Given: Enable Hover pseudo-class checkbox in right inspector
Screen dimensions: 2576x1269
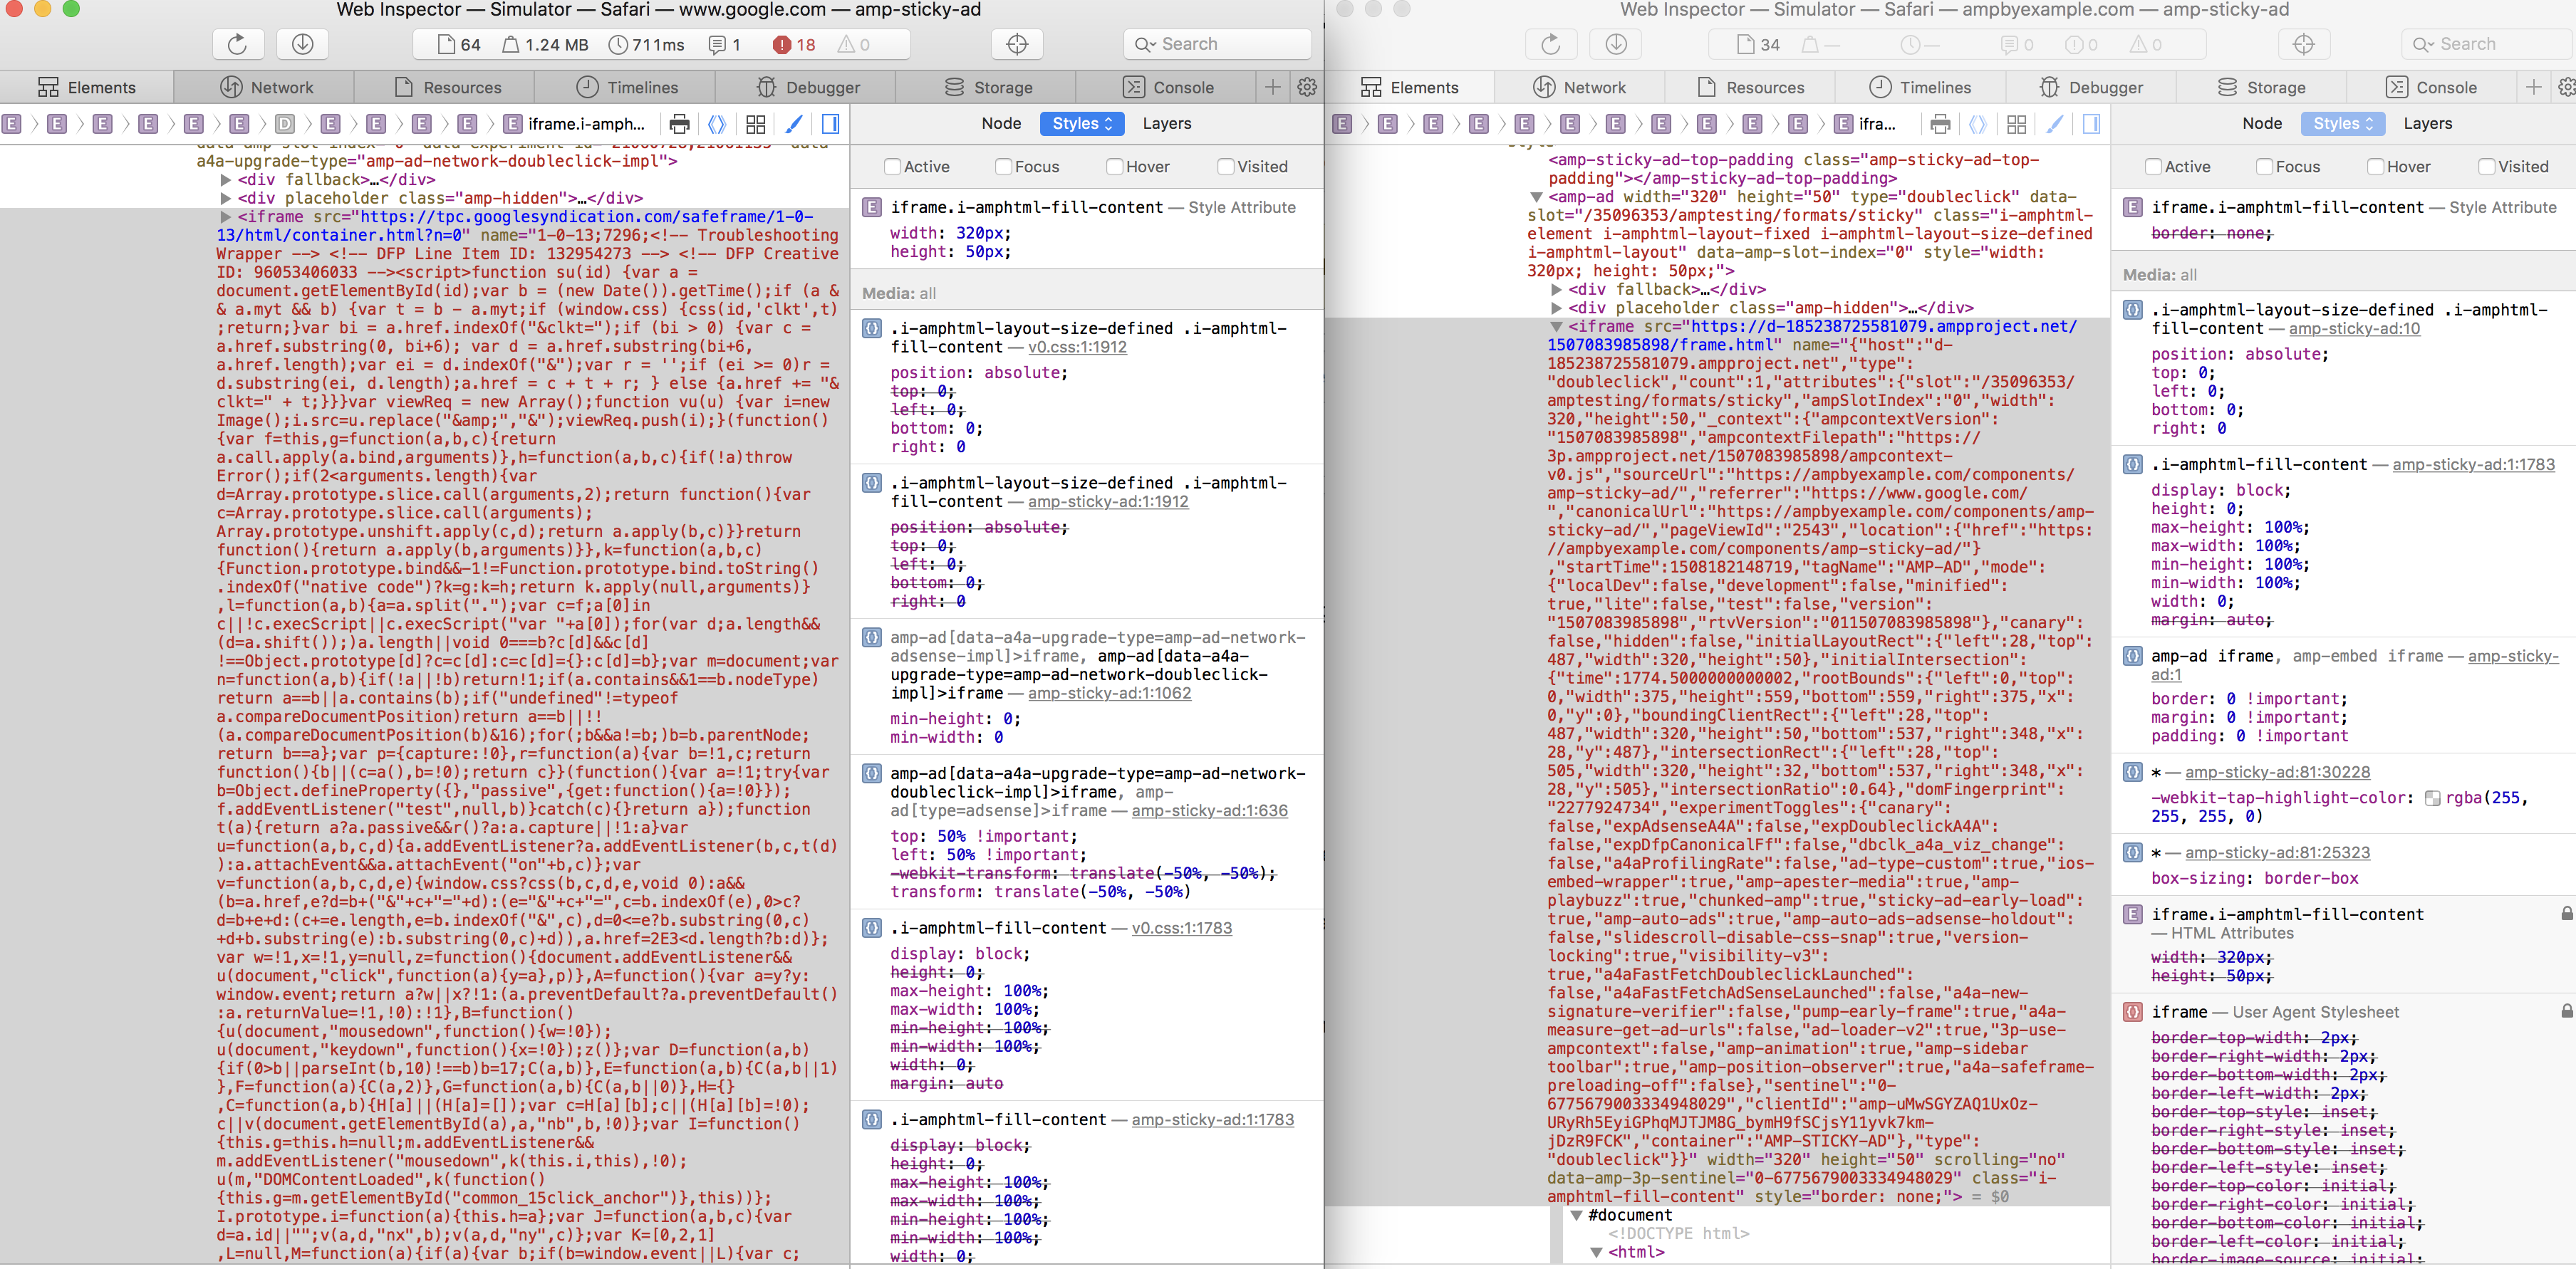Looking at the screenshot, I should 2376,167.
